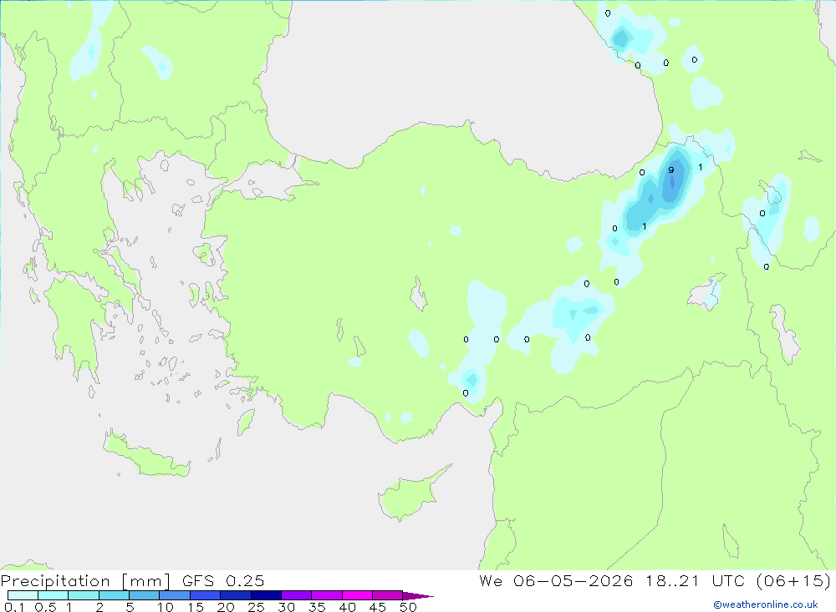Click the '30' legend tick label
This screenshot has height=612, width=836.
pyautogui.click(x=286, y=607)
